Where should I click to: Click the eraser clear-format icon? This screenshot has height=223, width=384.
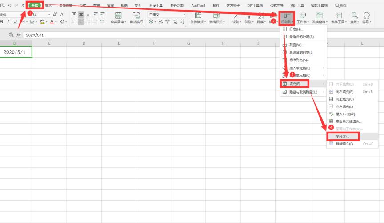pos(62,22)
